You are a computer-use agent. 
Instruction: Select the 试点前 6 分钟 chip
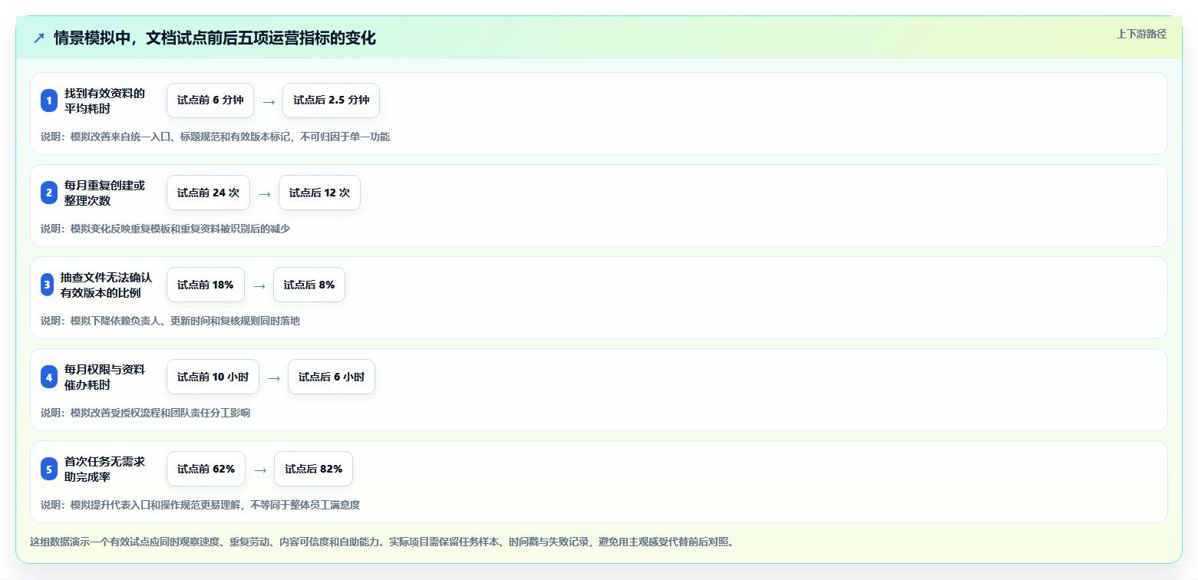210,101
